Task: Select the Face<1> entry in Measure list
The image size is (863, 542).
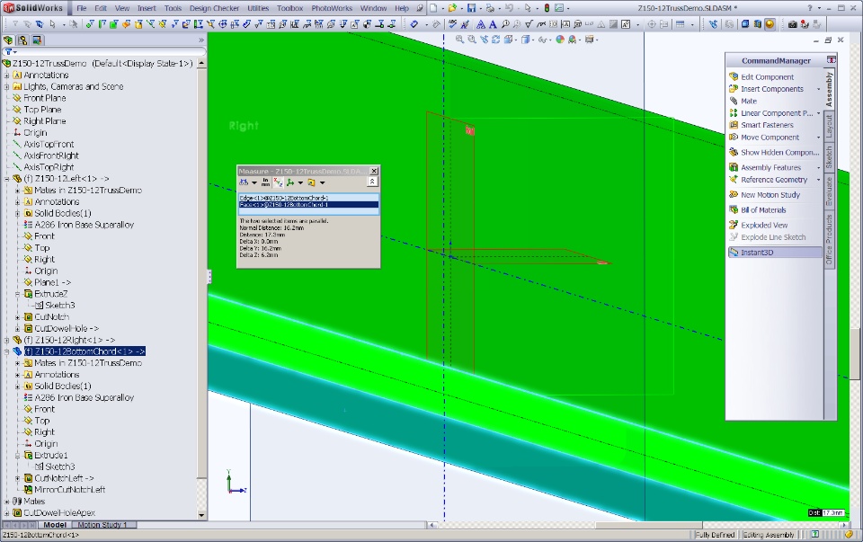Action: (308, 205)
